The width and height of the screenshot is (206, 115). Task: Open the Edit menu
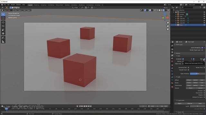click(8, 5)
